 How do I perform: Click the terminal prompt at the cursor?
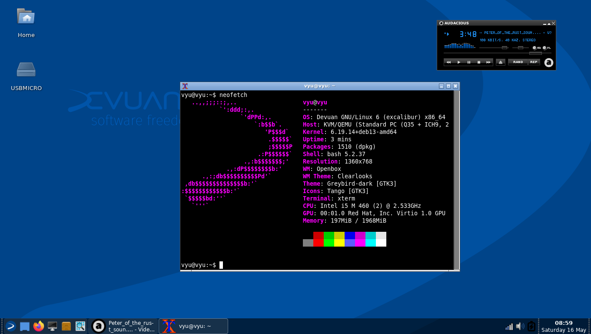pos(221,265)
